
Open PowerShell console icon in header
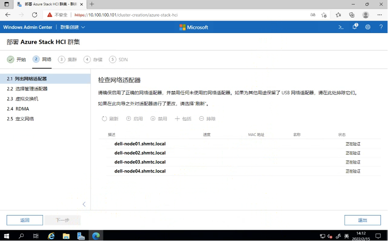[341, 27]
